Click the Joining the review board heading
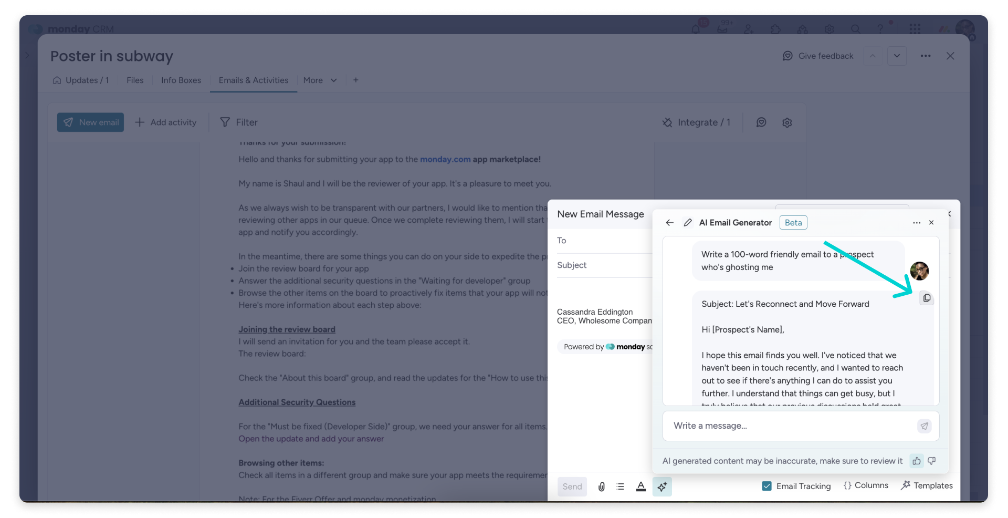The height and width of the screenshot is (518, 1008). pos(287,329)
